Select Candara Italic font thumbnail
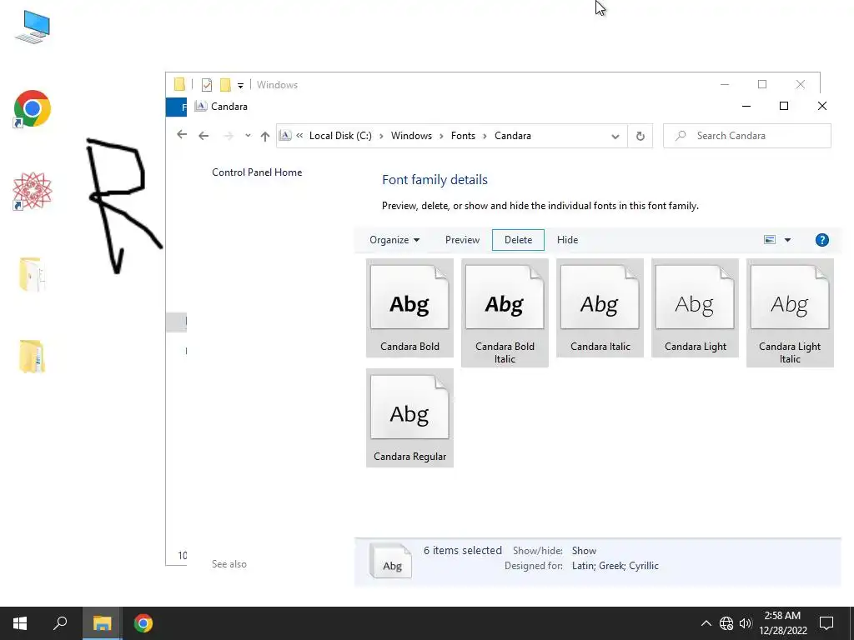This screenshot has width=854, height=640. coord(600,308)
